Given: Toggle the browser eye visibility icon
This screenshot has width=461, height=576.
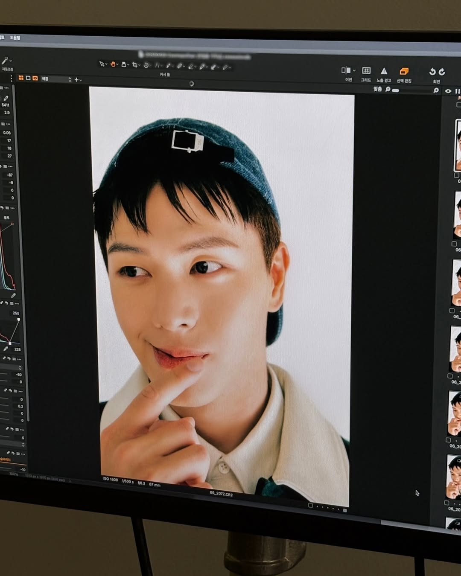Looking at the screenshot, I should (448, 91).
